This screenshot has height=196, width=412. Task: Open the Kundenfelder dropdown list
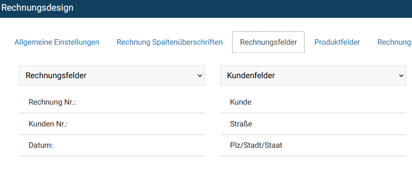[x=313, y=76]
